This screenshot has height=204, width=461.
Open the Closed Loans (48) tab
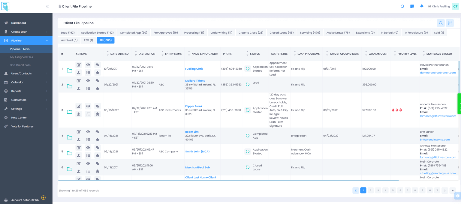(282, 32)
